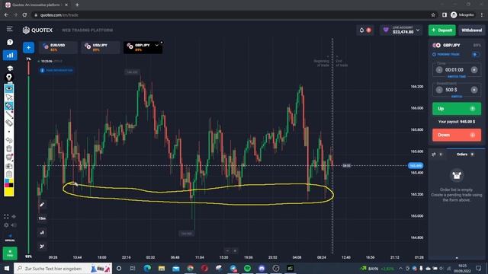Viewport: 488px width, 274px height.
Task: Click the clipboard annotation tool
Action: point(9,174)
